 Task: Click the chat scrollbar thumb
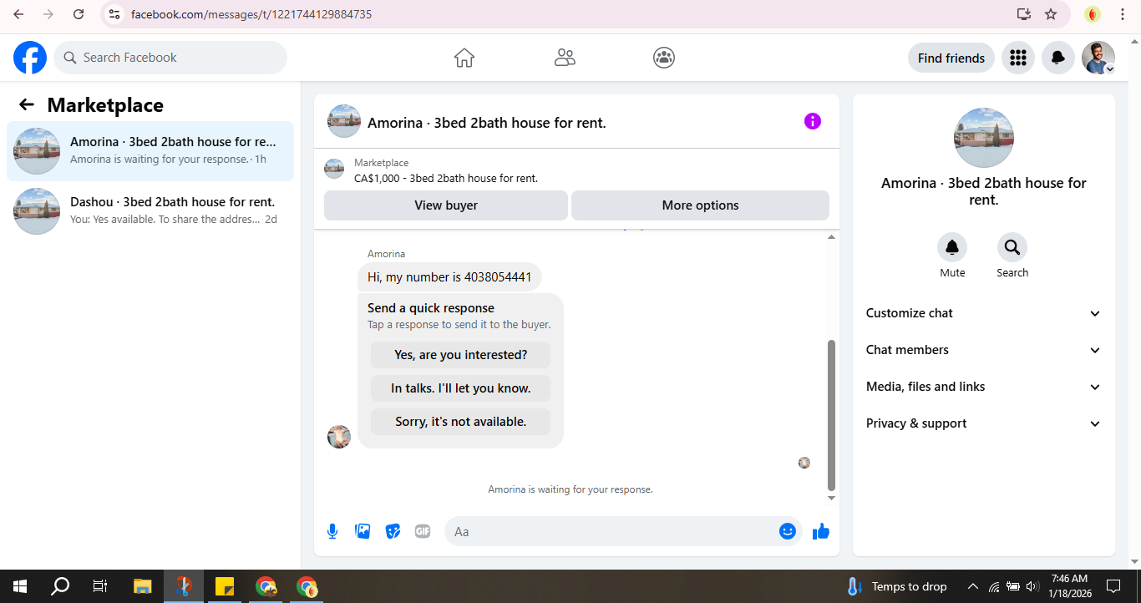coord(831,415)
